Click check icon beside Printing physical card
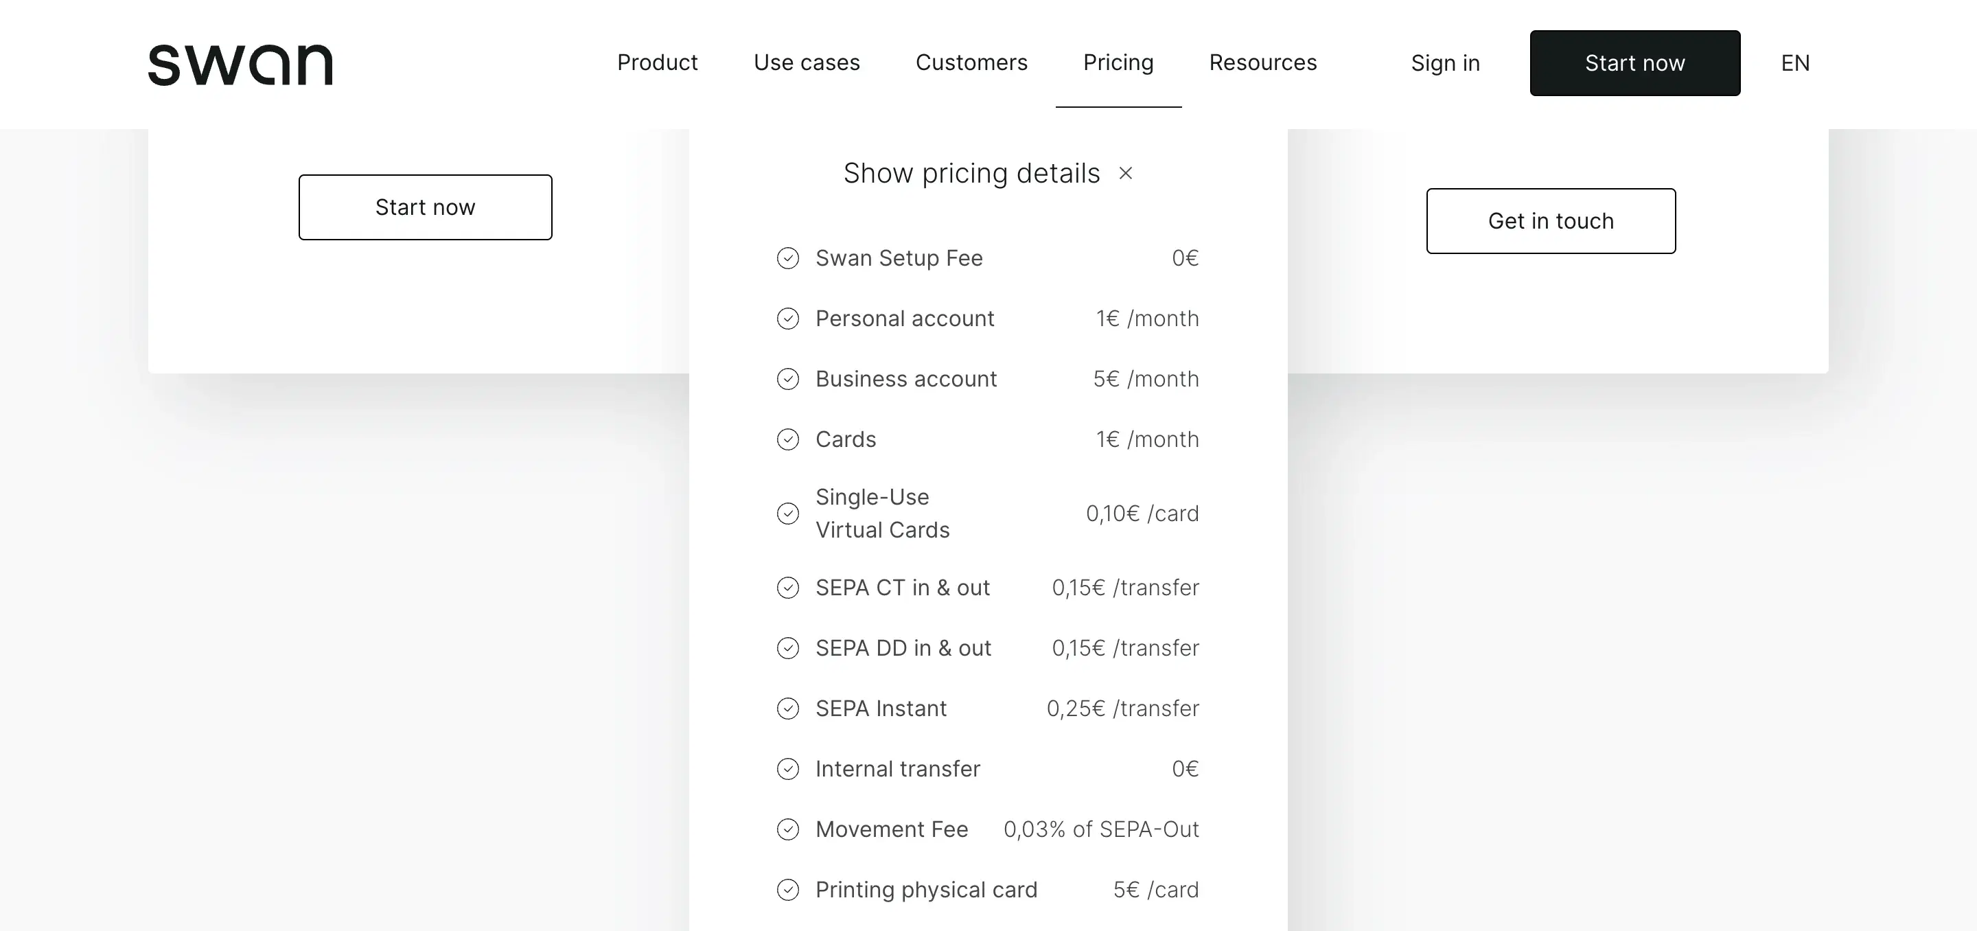The image size is (1977, 931). tap(788, 890)
